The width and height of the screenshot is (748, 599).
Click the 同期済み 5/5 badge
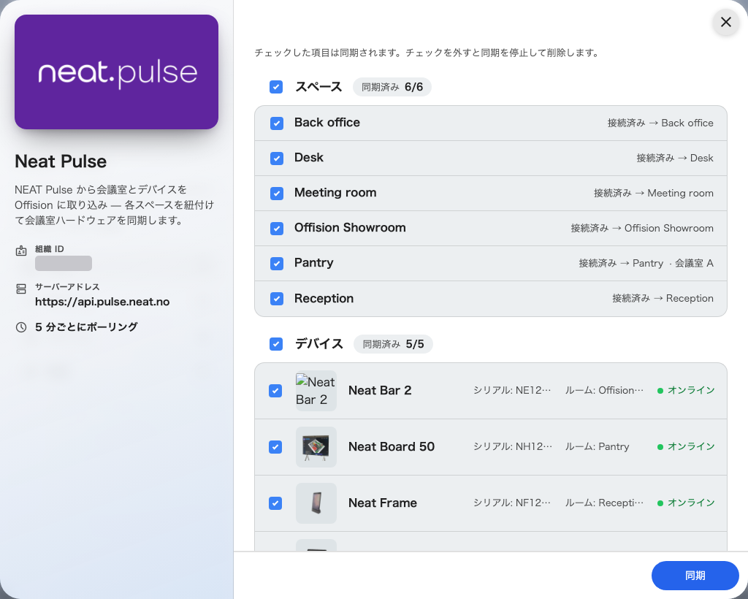tap(393, 344)
